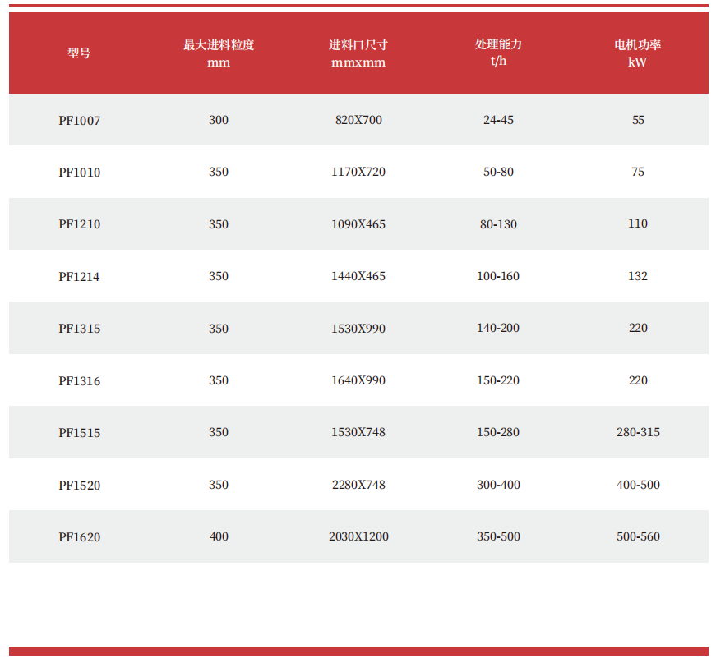Click the 24-45 capacity value
716x663 pixels.
pos(498,120)
